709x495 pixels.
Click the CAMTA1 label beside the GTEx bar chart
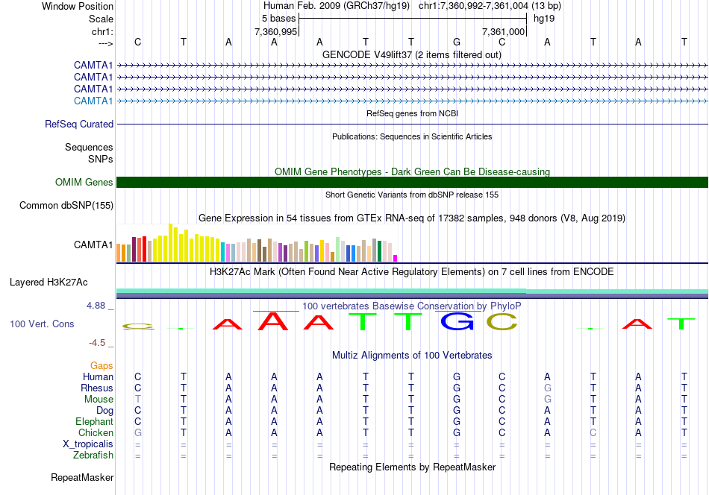93,245
